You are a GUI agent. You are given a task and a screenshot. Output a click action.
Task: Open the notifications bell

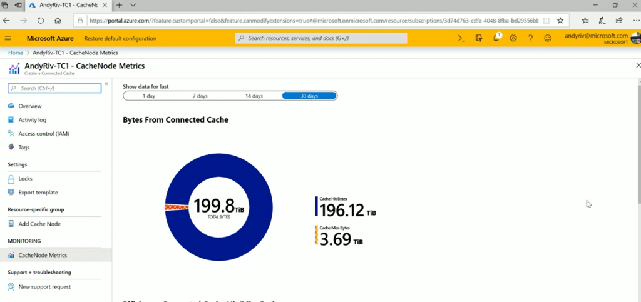click(x=496, y=38)
